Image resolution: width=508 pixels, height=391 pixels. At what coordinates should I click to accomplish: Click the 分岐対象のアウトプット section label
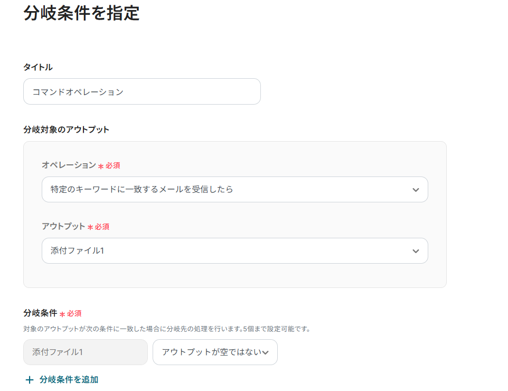pos(67,129)
